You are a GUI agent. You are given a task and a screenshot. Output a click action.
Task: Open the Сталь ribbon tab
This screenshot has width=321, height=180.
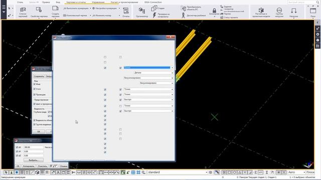[x=20, y=2]
